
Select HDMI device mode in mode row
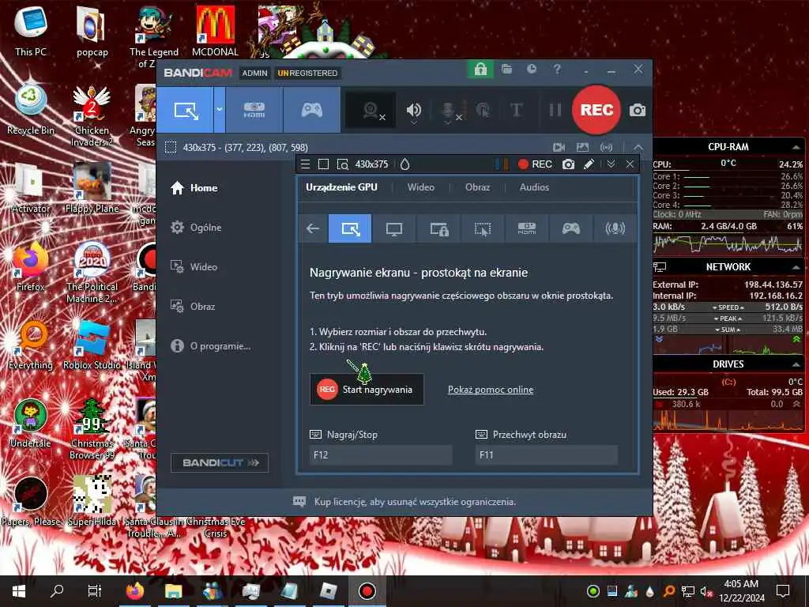coord(527,228)
